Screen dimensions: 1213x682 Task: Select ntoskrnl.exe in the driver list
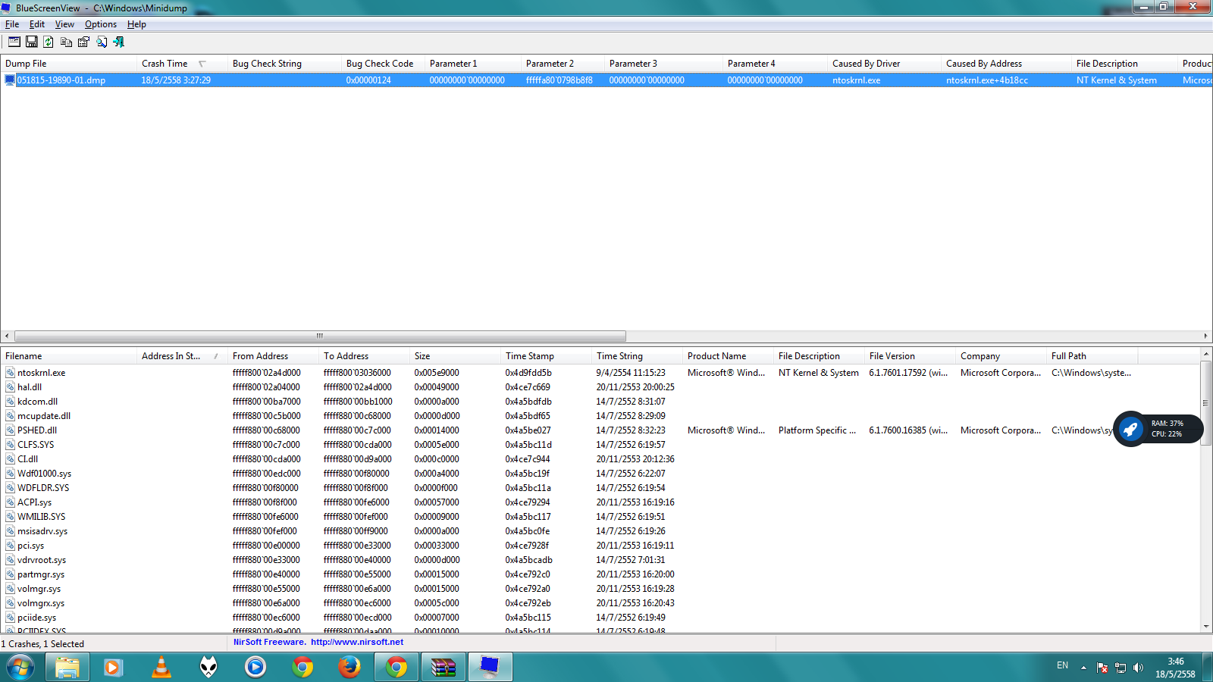pos(42,373)
